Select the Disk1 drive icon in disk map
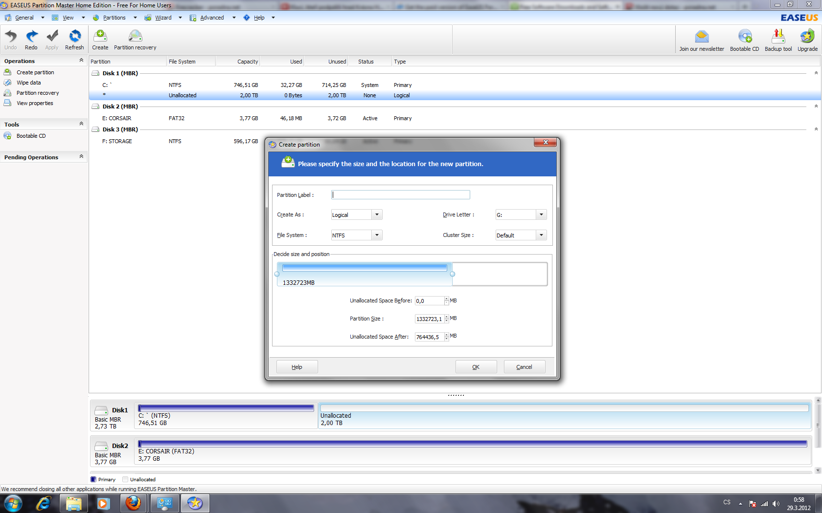The image size is (822, 513). (101, 410)
